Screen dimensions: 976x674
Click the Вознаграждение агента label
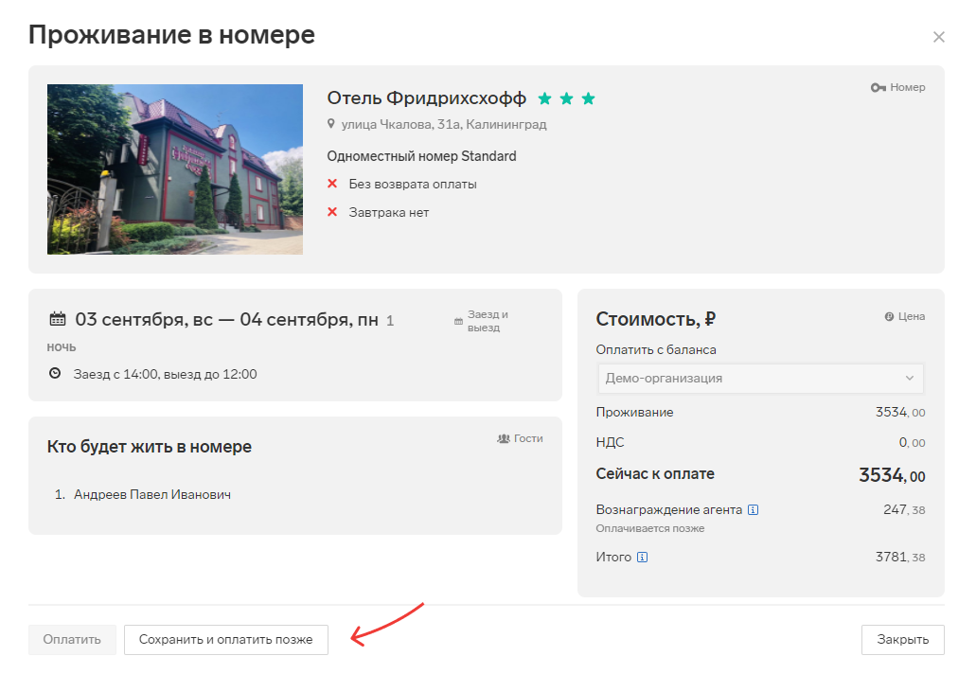tap(669, 509)
